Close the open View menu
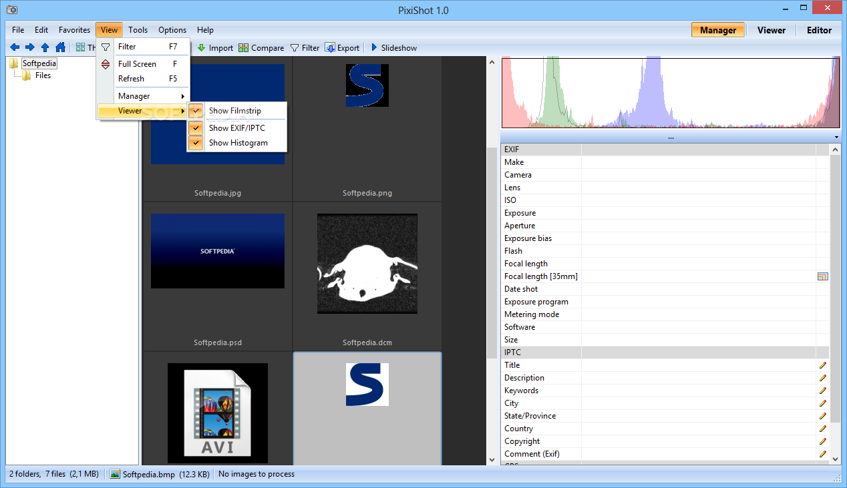847x488 pixels. point(110,30)
